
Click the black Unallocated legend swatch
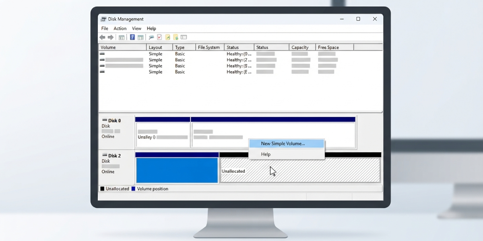102,189
